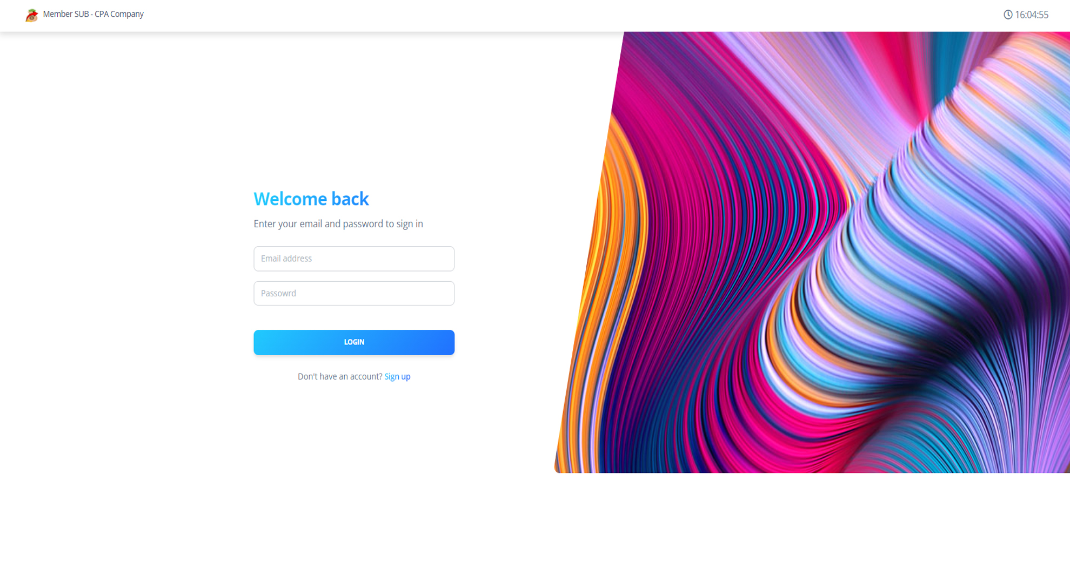Select the "Passowrd" placeholder text
Screen dimensions: 1070x583
point(278,293)
